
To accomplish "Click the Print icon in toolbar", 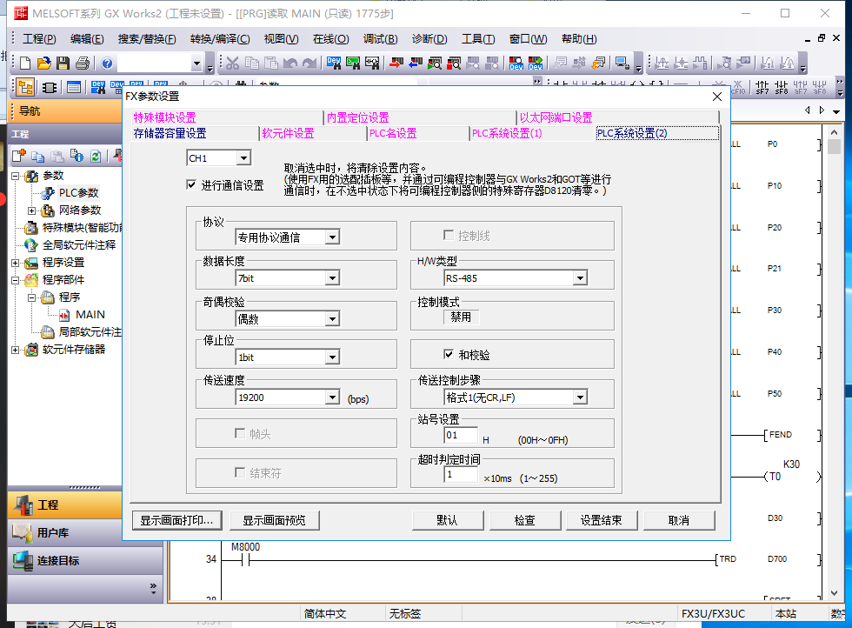I will (82, 63).
